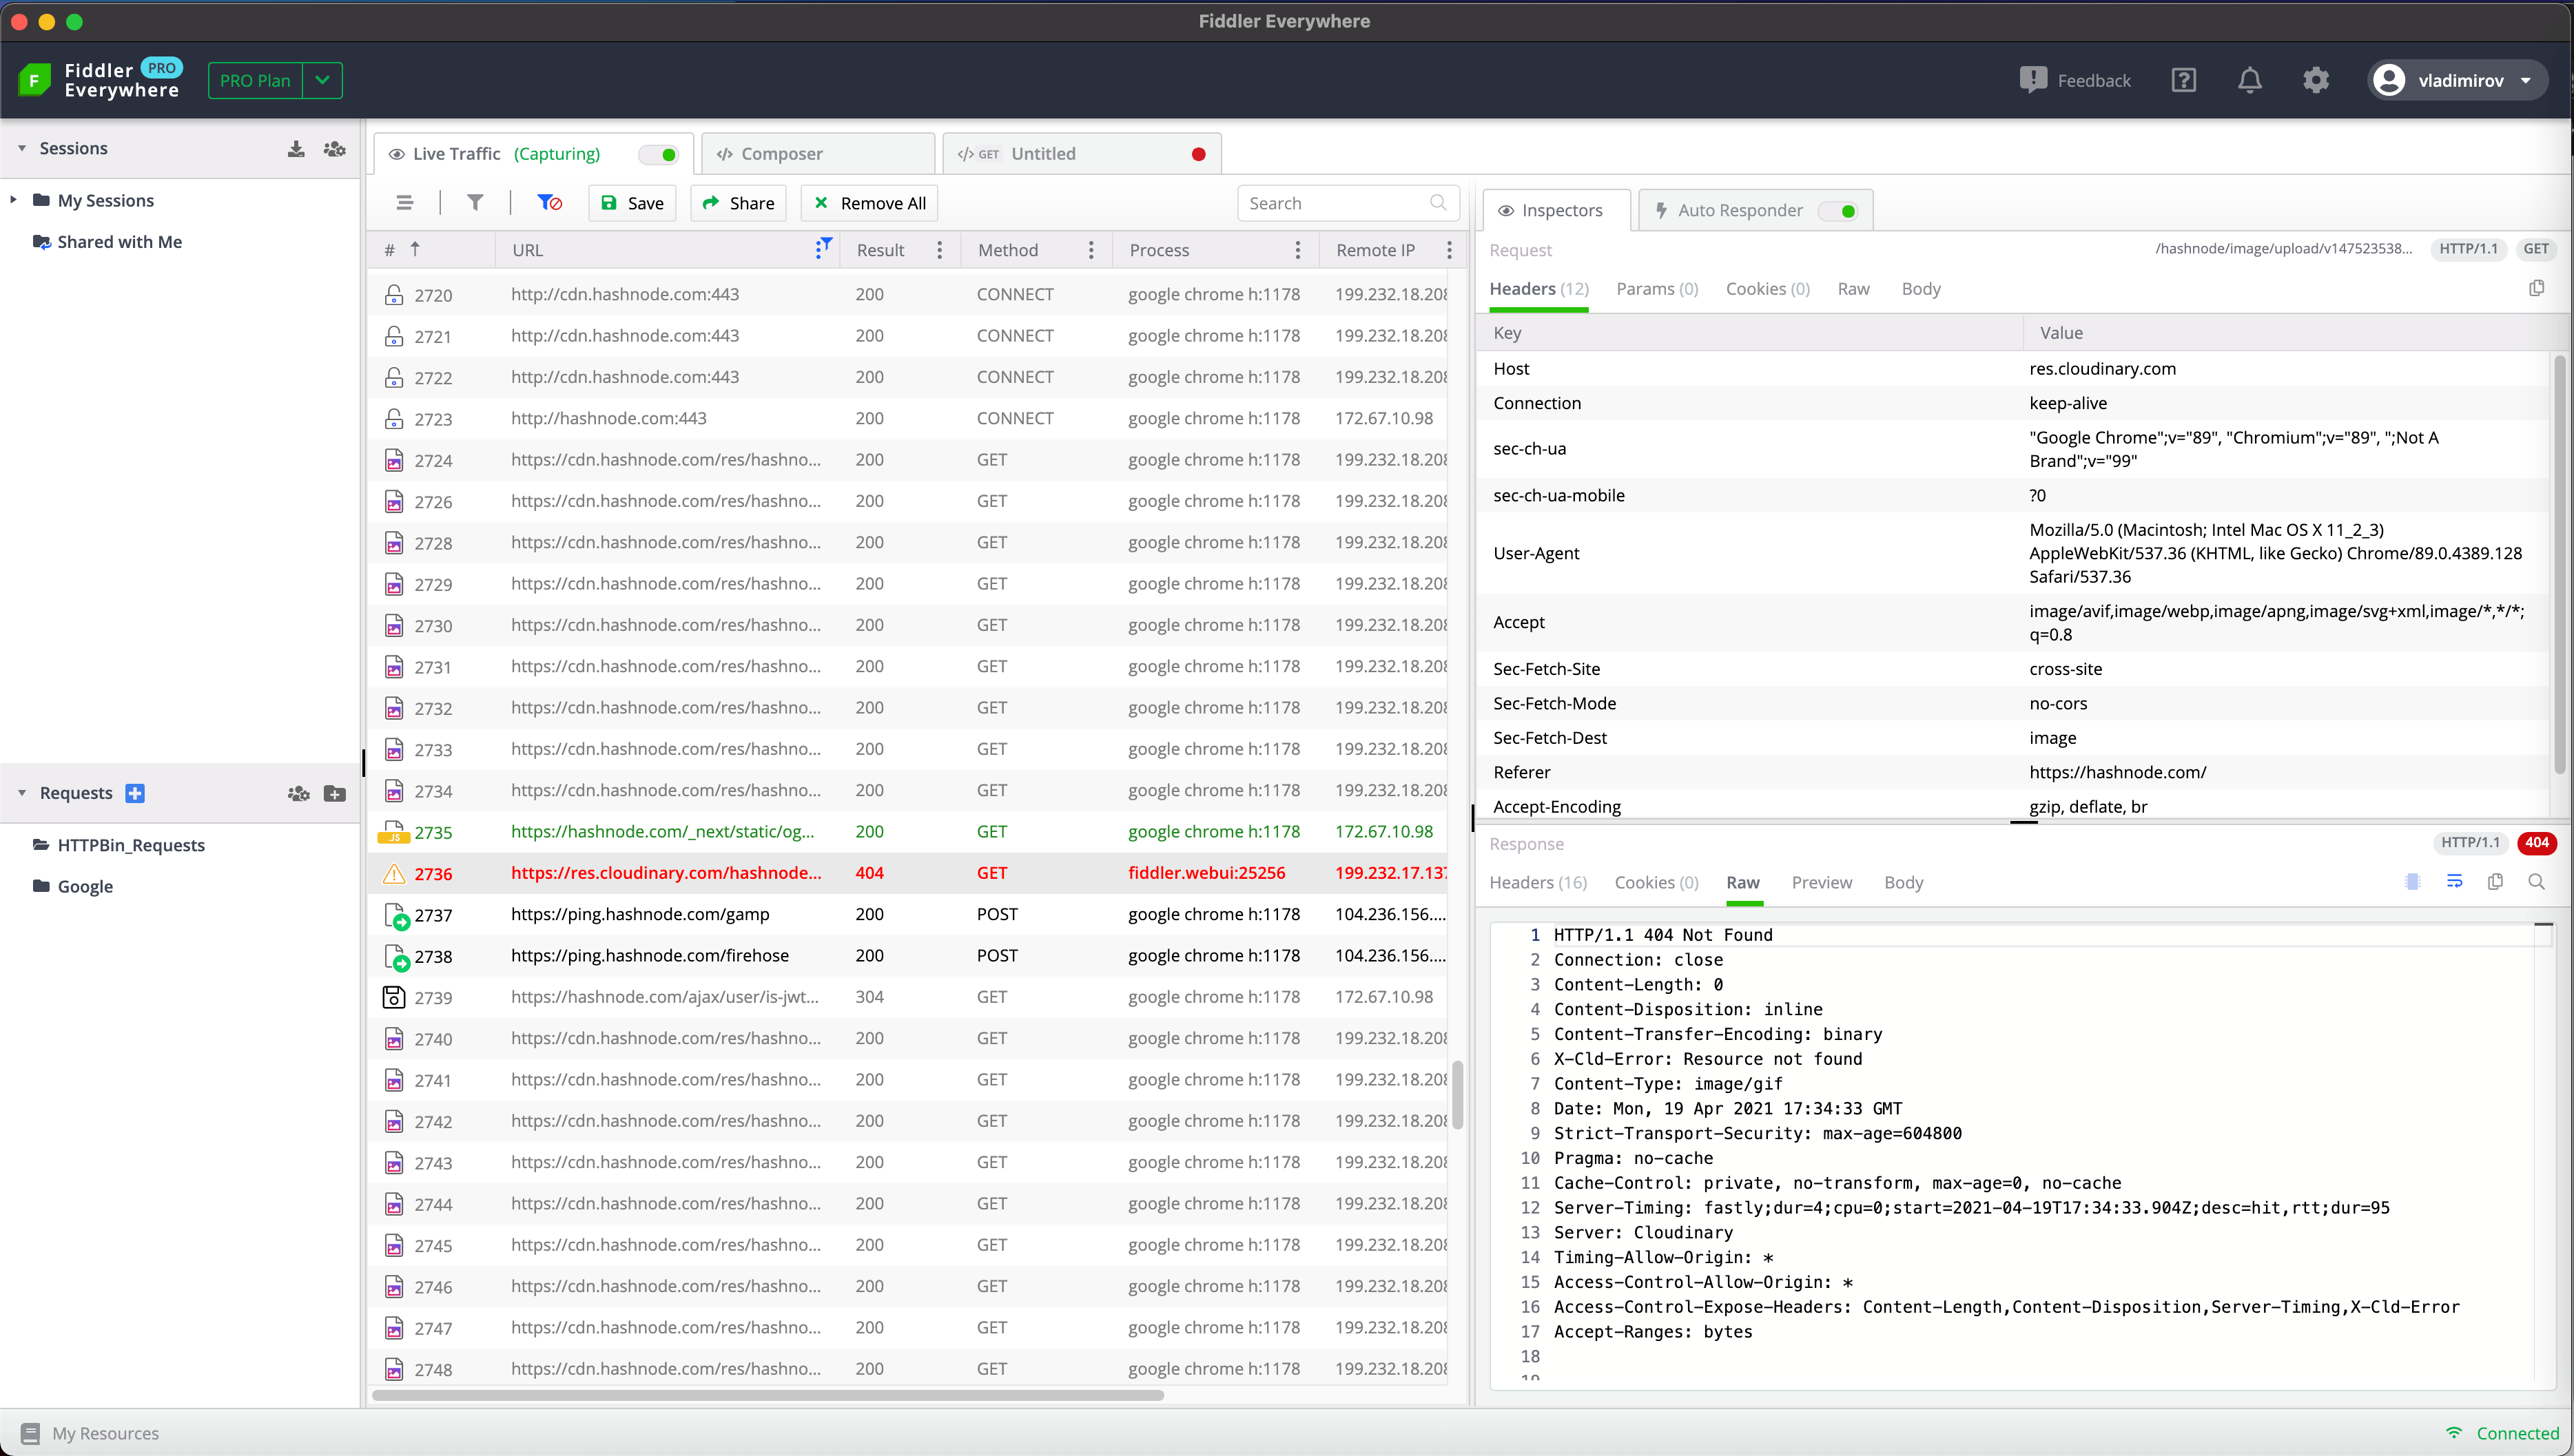Collapse the Requests panel
The width and height of the screenshot is (2574, 1456).
21,793
